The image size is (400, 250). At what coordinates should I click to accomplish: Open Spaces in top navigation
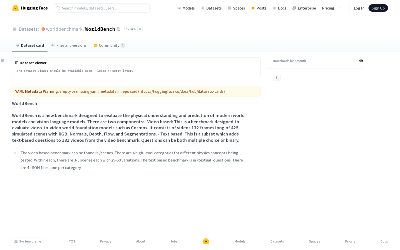[x=236, y=8]
